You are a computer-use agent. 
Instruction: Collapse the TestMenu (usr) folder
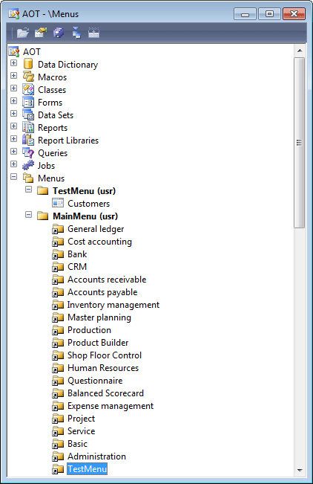coord(29,190)
